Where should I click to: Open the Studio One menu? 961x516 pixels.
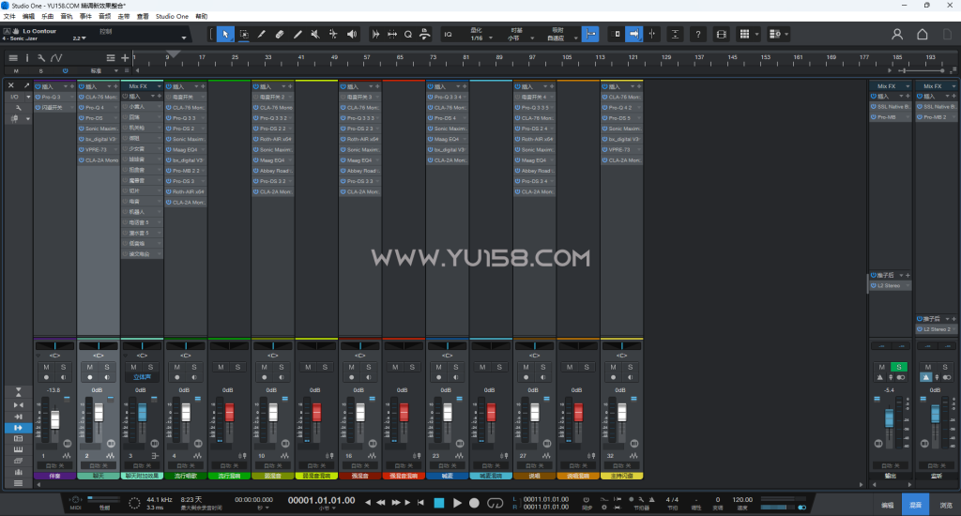coord(173,17)
